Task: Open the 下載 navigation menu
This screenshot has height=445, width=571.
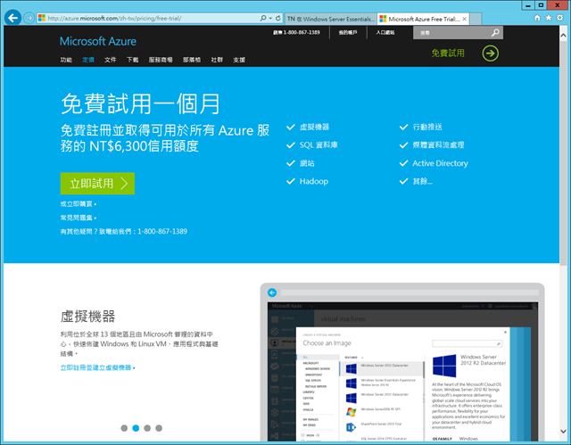Action: (133, 60)
